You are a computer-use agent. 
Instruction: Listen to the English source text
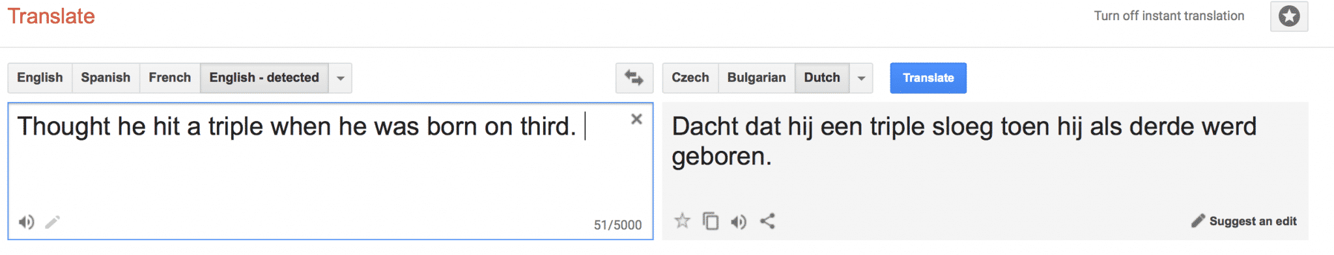tap(26, 222)
